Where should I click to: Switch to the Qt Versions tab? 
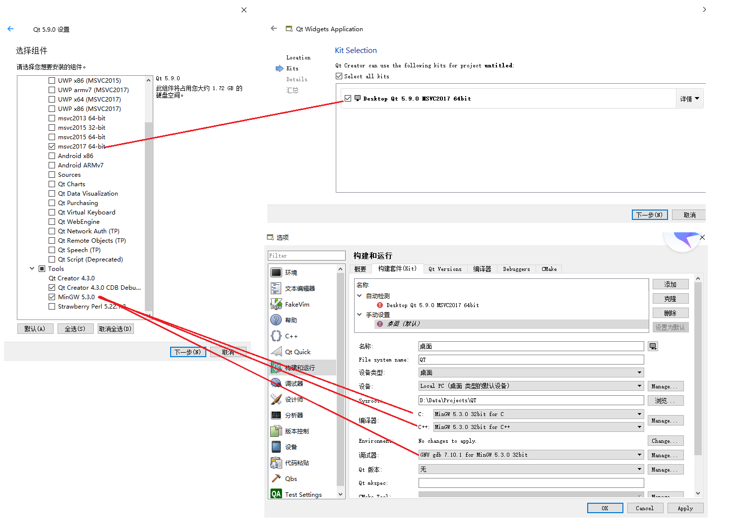coord(445,268)
